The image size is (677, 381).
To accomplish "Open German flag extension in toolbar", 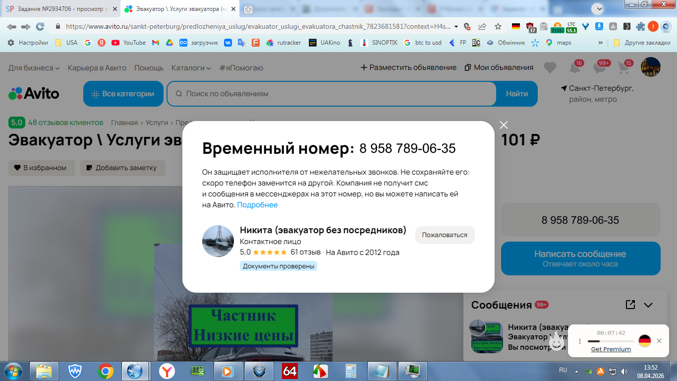I will [x=516, y=26].
